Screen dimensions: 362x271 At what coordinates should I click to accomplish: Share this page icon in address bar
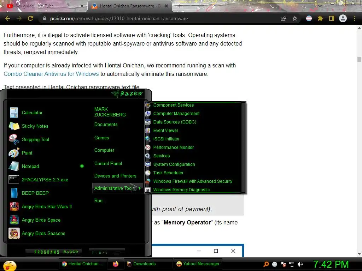point(284,18)
